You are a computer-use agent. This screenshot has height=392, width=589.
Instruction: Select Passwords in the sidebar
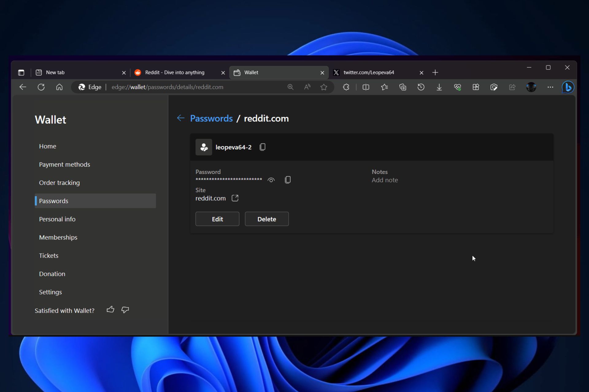[95, 201]
